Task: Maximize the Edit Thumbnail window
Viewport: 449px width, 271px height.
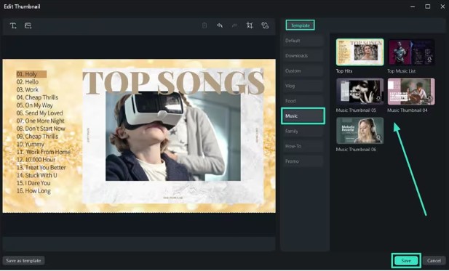Action: [427, 7]
